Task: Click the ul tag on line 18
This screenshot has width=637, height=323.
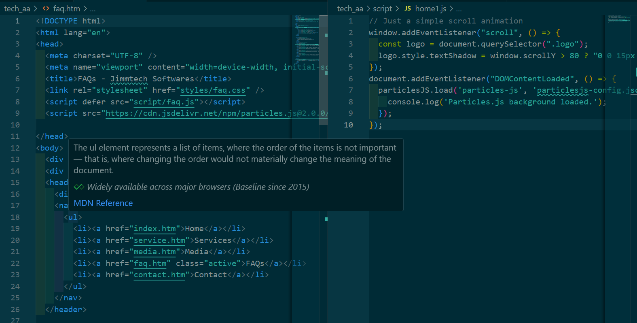Action: tap(73, 217)
